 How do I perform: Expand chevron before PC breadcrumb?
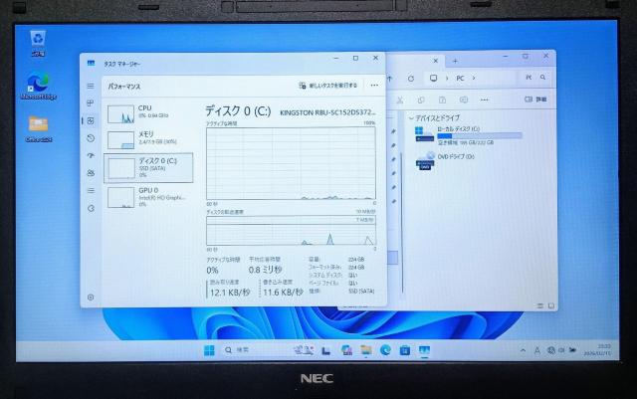pyautogui.click(x=447, y=78)
